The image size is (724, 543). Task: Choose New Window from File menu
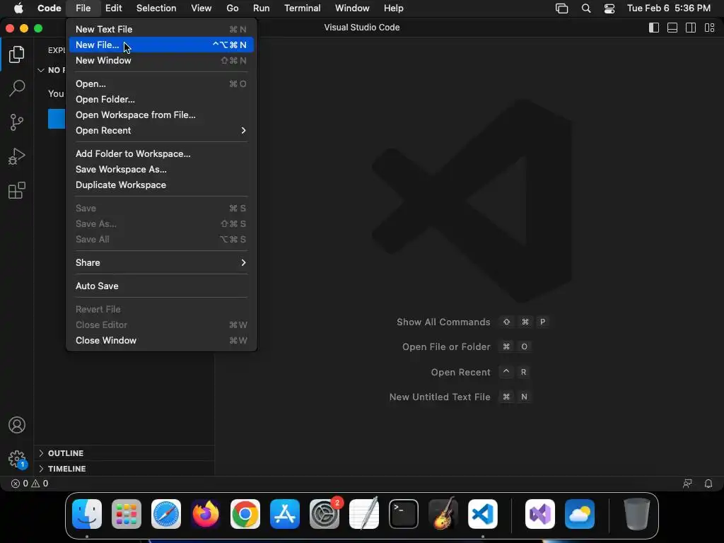(161, 61)
